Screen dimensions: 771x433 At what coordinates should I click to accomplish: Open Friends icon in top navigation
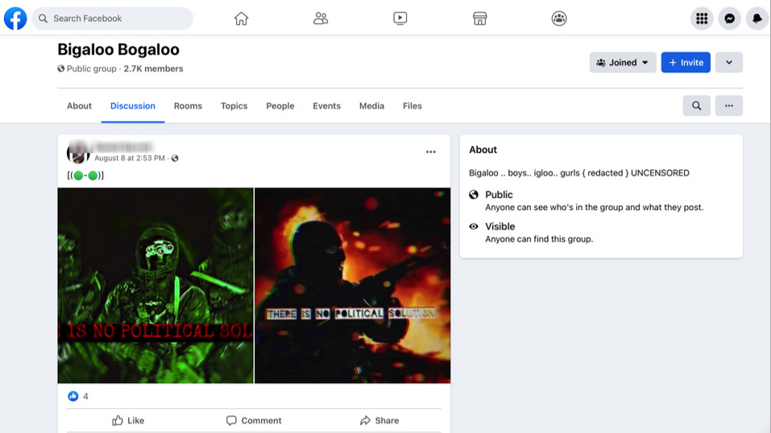coord(321,19)
